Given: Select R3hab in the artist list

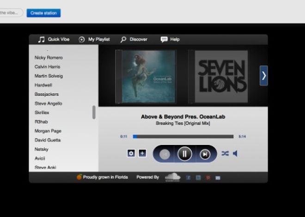Looking at the screenshot, I should [x=41, y=121].
